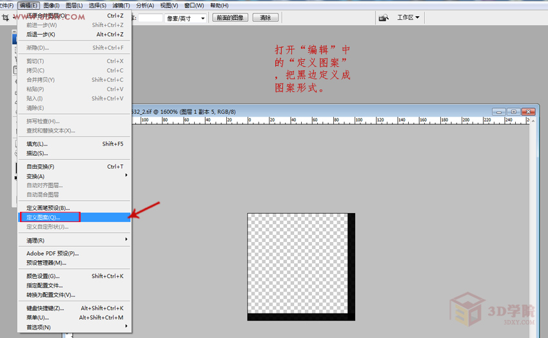Open the 窗口(W) menu

pyautogui.click(x=194, y=6)
